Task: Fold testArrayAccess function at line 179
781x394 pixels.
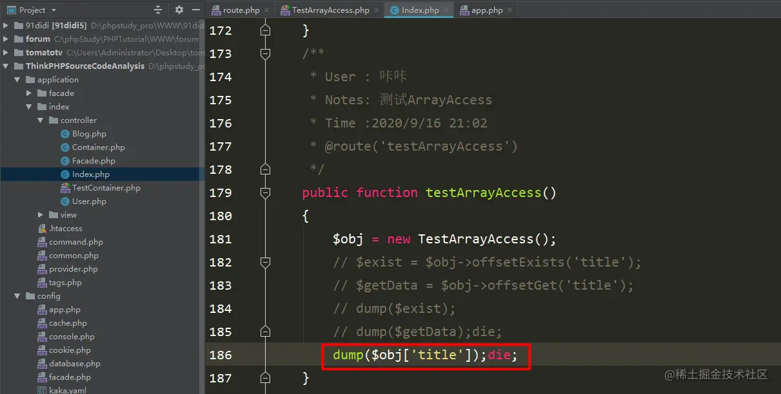Action: tap(265, 192)
